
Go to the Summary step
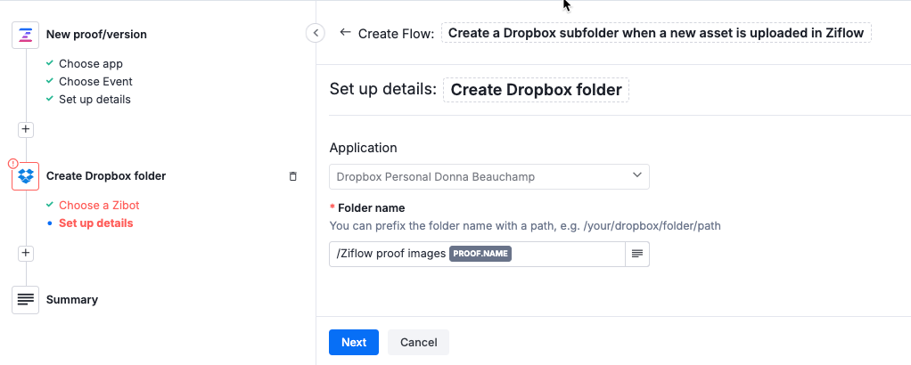click(72, 300)
